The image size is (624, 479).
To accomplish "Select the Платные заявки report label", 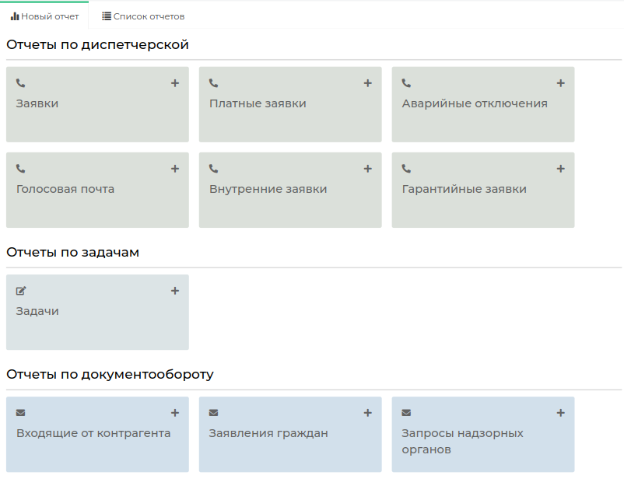I will point(258,103).
